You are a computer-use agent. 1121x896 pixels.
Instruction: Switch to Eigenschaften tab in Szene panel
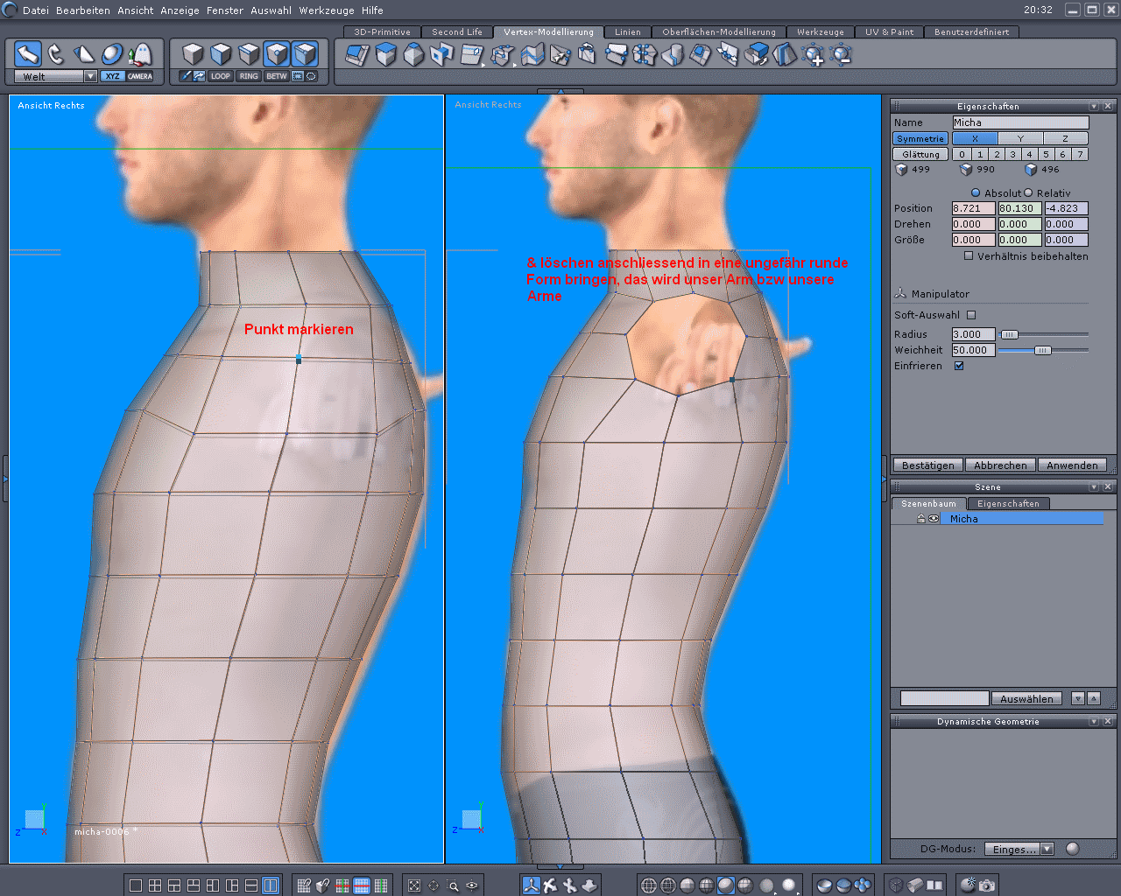(x=1008, y=504)
